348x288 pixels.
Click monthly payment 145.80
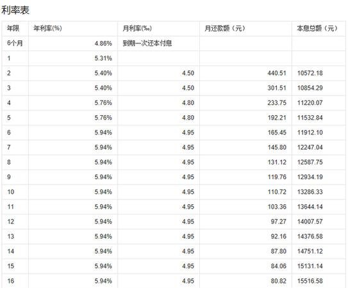click(277, 147)
